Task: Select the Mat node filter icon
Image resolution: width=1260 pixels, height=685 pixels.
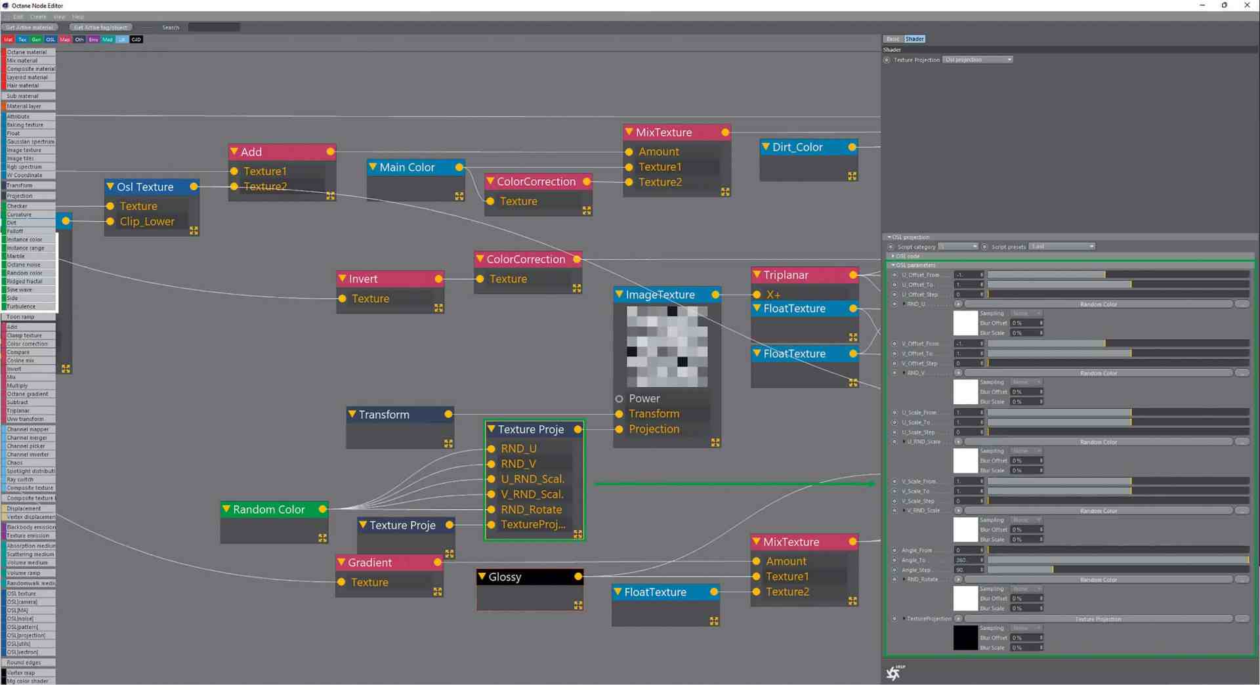Action: tap(9, 39)
